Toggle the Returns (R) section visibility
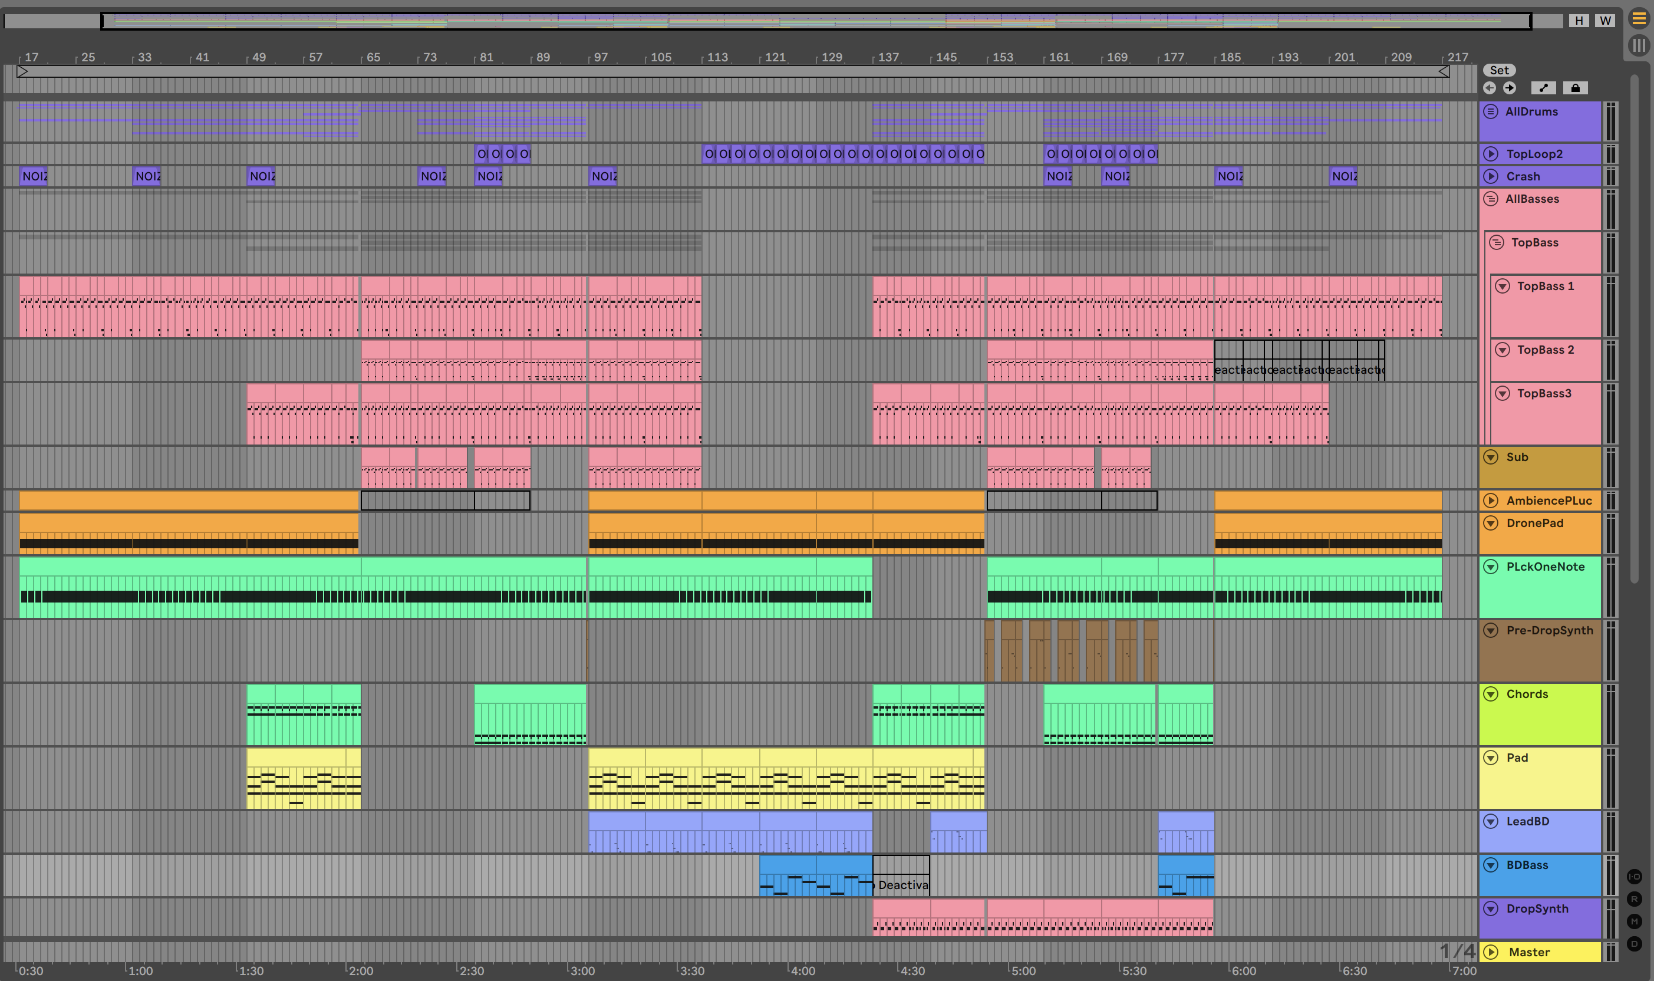The width and height of the screenshot is (1654, 981). click(1634, 899)
